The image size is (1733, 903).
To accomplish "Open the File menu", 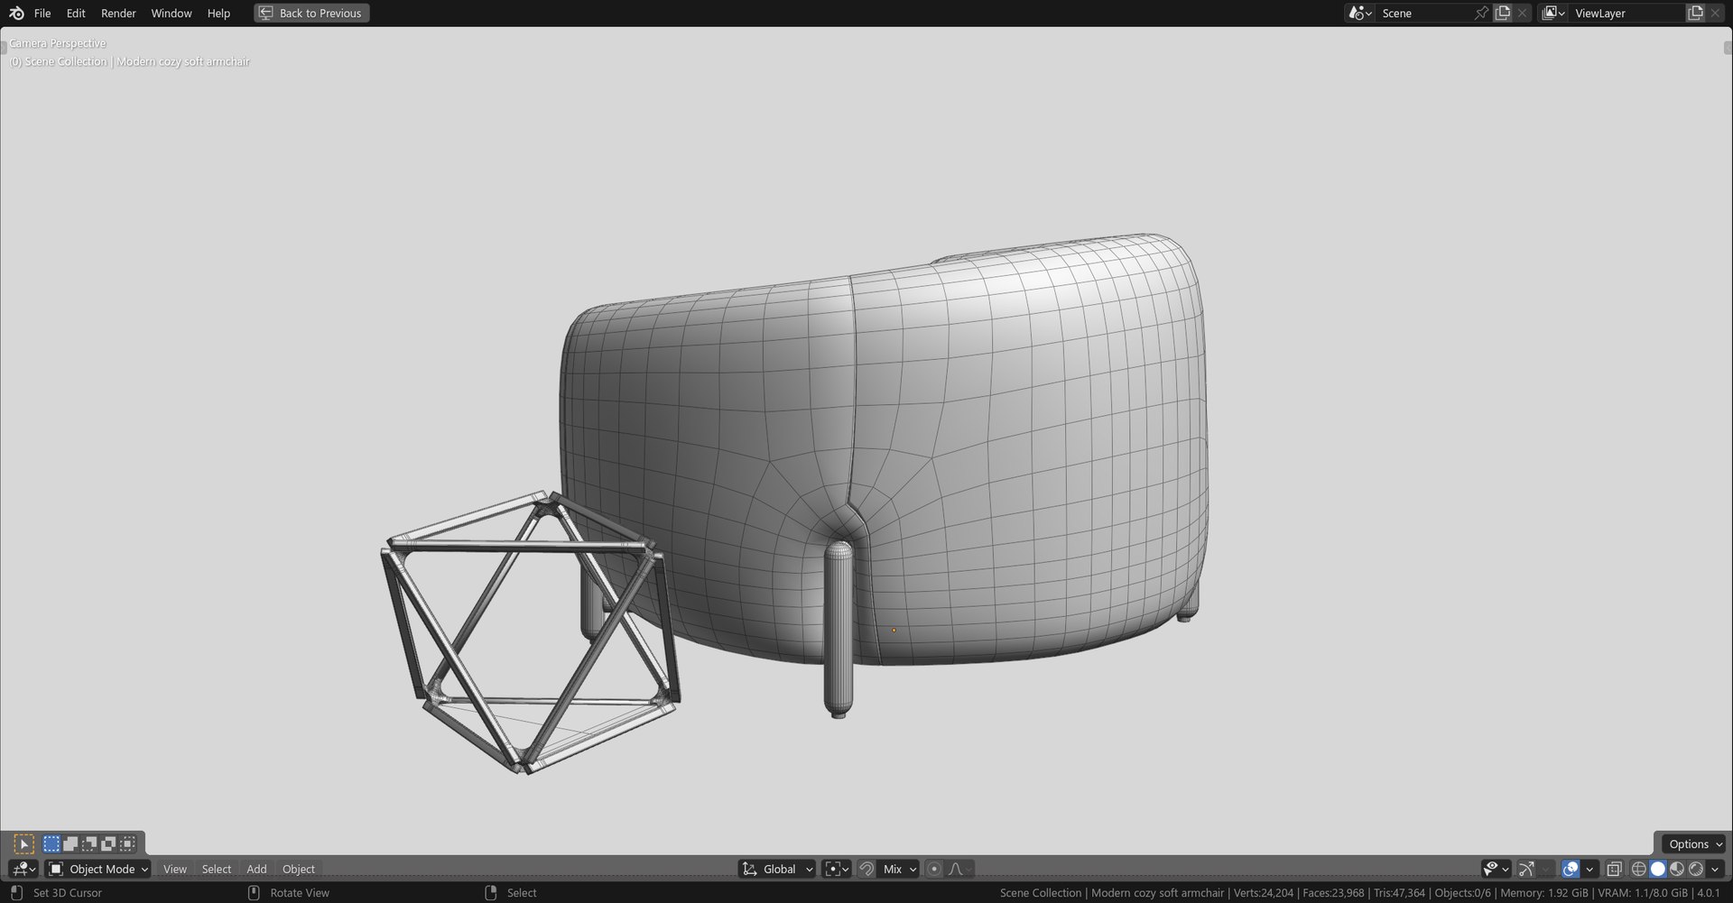I will click(42, 13).
